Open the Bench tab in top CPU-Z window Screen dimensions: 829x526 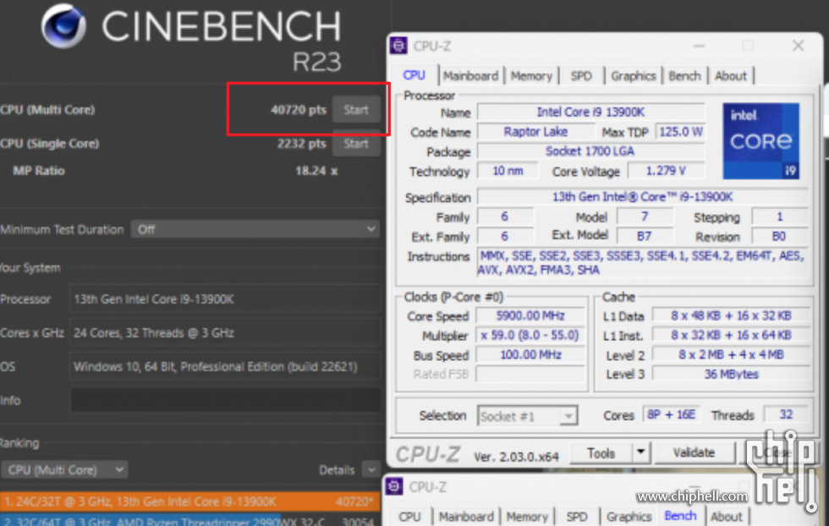coord(684,75)
